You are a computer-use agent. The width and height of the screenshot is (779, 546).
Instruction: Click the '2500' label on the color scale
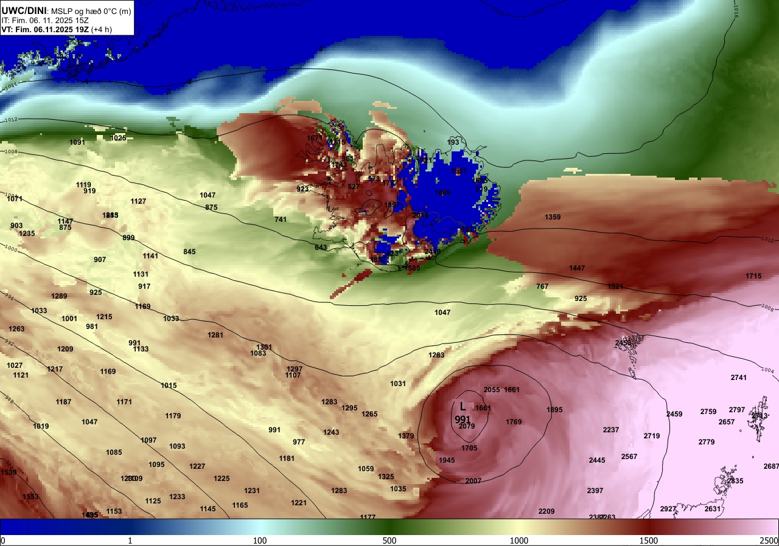point(769,541)
